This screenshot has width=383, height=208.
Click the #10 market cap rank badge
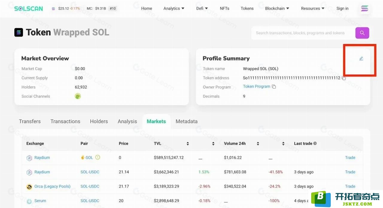(113, 8)
